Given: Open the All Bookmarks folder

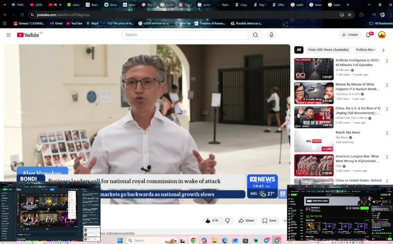Looking at the screenshot, I should click(x=381, y=23).
